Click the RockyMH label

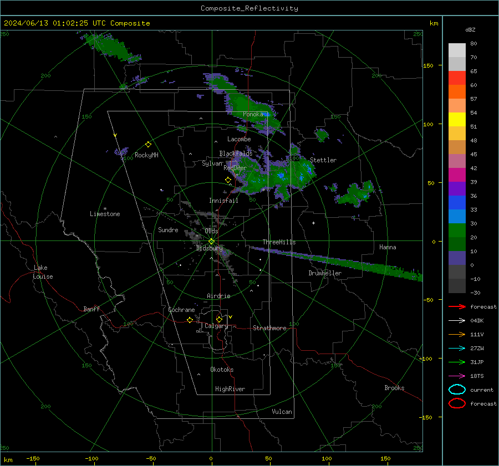click(146, 155)
